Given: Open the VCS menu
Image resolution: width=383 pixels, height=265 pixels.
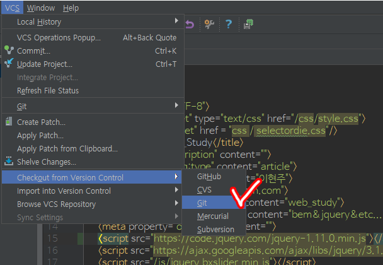Looking at the screenshot, I should (12, 8).
